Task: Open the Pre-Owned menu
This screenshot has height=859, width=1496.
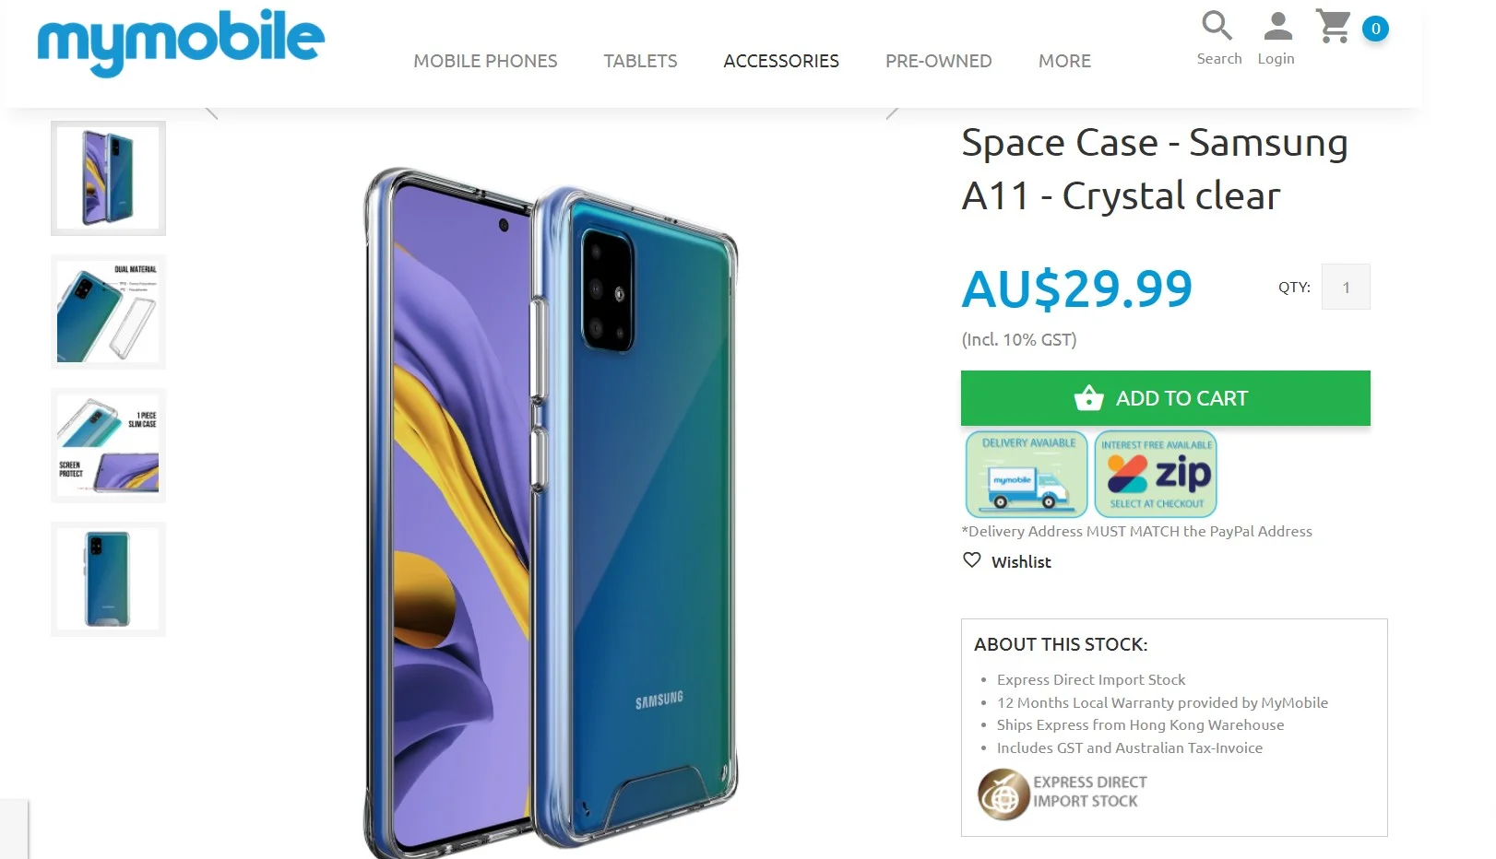Action: pos(939,61)
